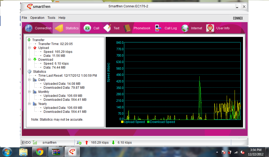This screenshot has height=157, width=269.
Task: Click the green Download arrow icon in tree
Action: [x=35, y=59]
